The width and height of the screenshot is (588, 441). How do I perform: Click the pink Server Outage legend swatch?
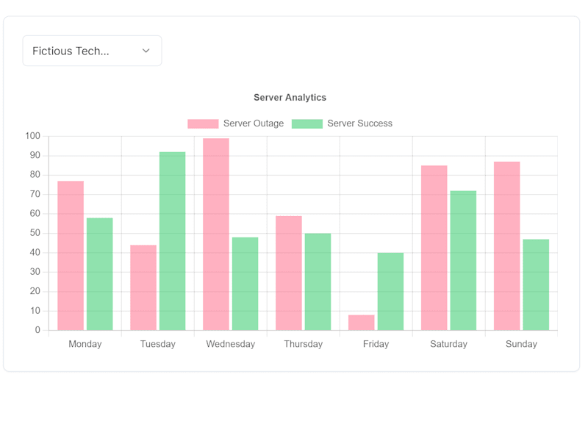[203, 123]
